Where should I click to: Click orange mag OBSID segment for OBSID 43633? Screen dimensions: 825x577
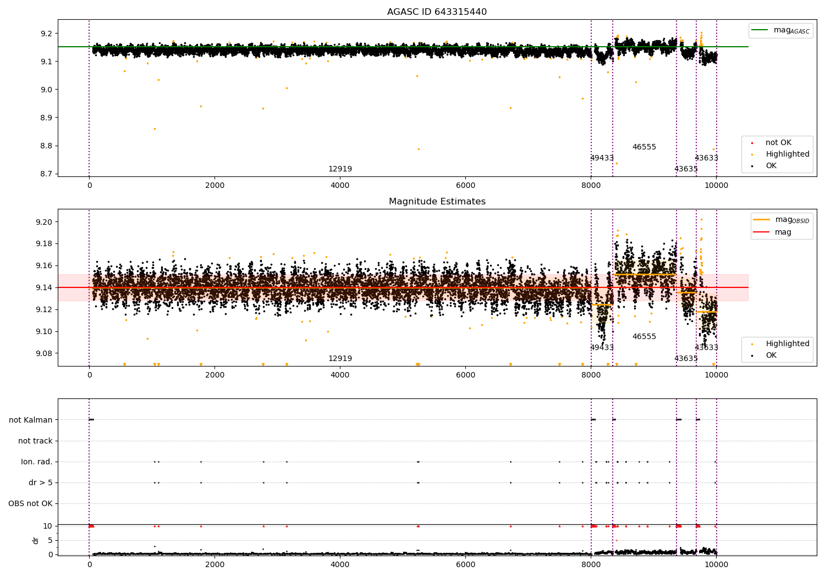[706, 312]
